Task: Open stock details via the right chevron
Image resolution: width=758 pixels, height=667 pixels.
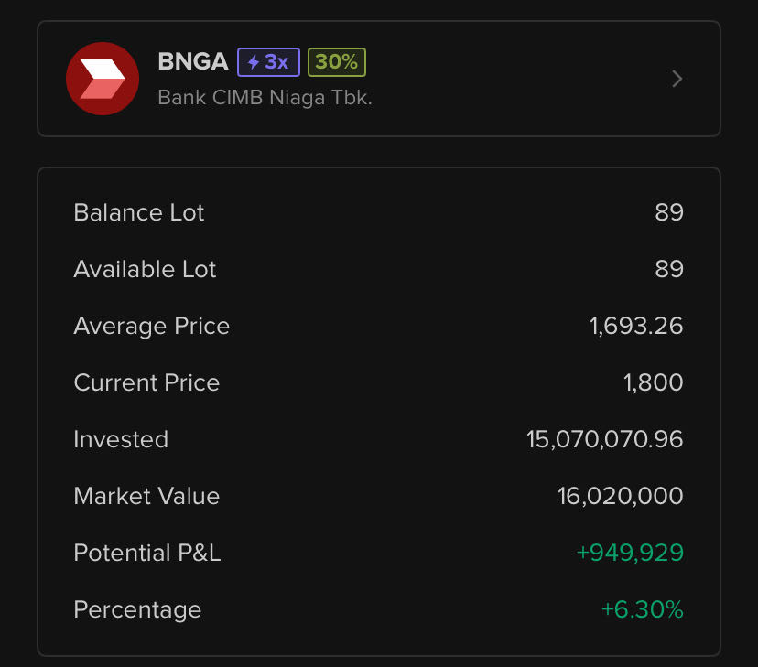Action: 677,79
